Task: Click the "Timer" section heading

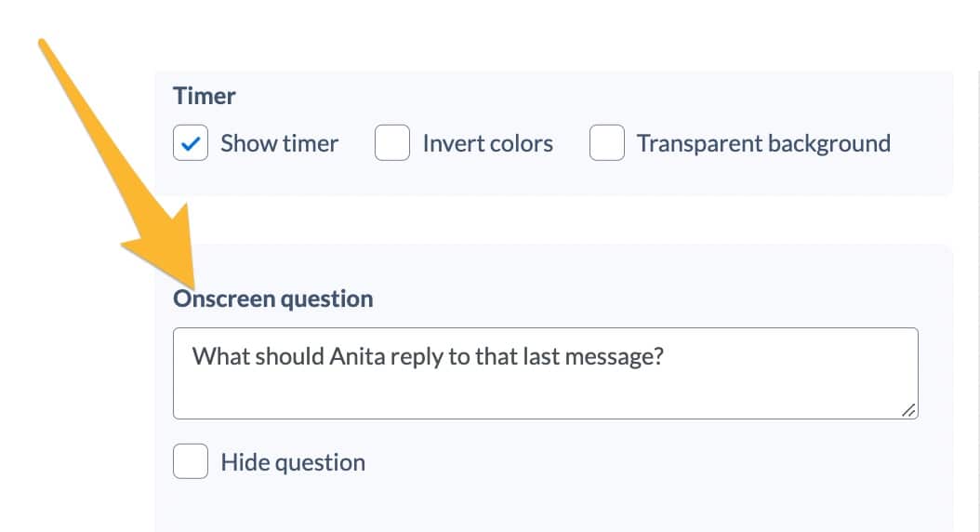Action: click(205, 97)
